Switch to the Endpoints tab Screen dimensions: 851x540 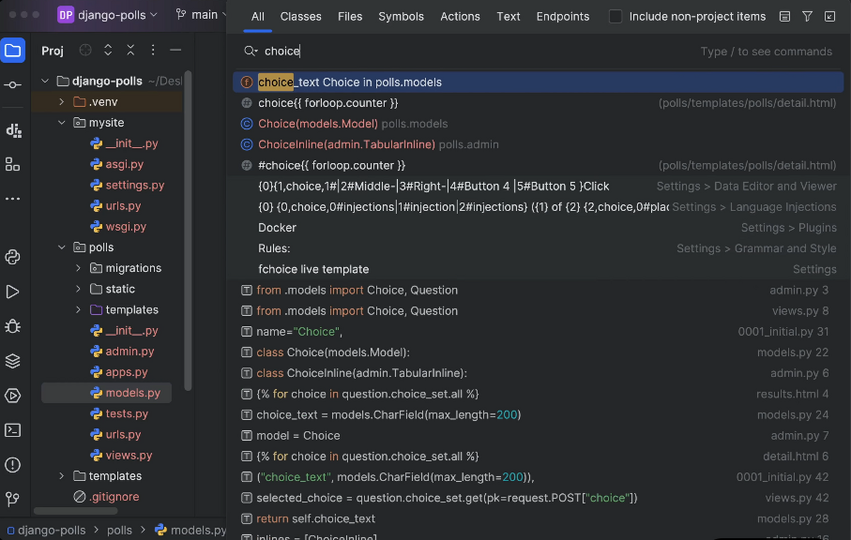click(563, 16)
